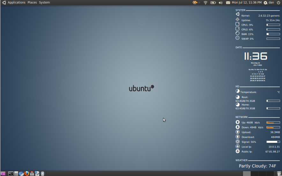Open the user status menu labeled dan
This screenshot has width=282, height=176.
point(271,3)
